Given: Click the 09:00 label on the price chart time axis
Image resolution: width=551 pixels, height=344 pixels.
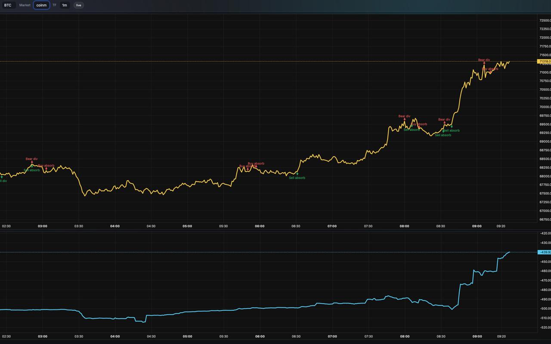Looking at the screenshot, I should coord(477,226).
